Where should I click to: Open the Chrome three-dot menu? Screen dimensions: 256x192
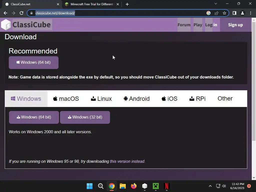tap(250, 13)
